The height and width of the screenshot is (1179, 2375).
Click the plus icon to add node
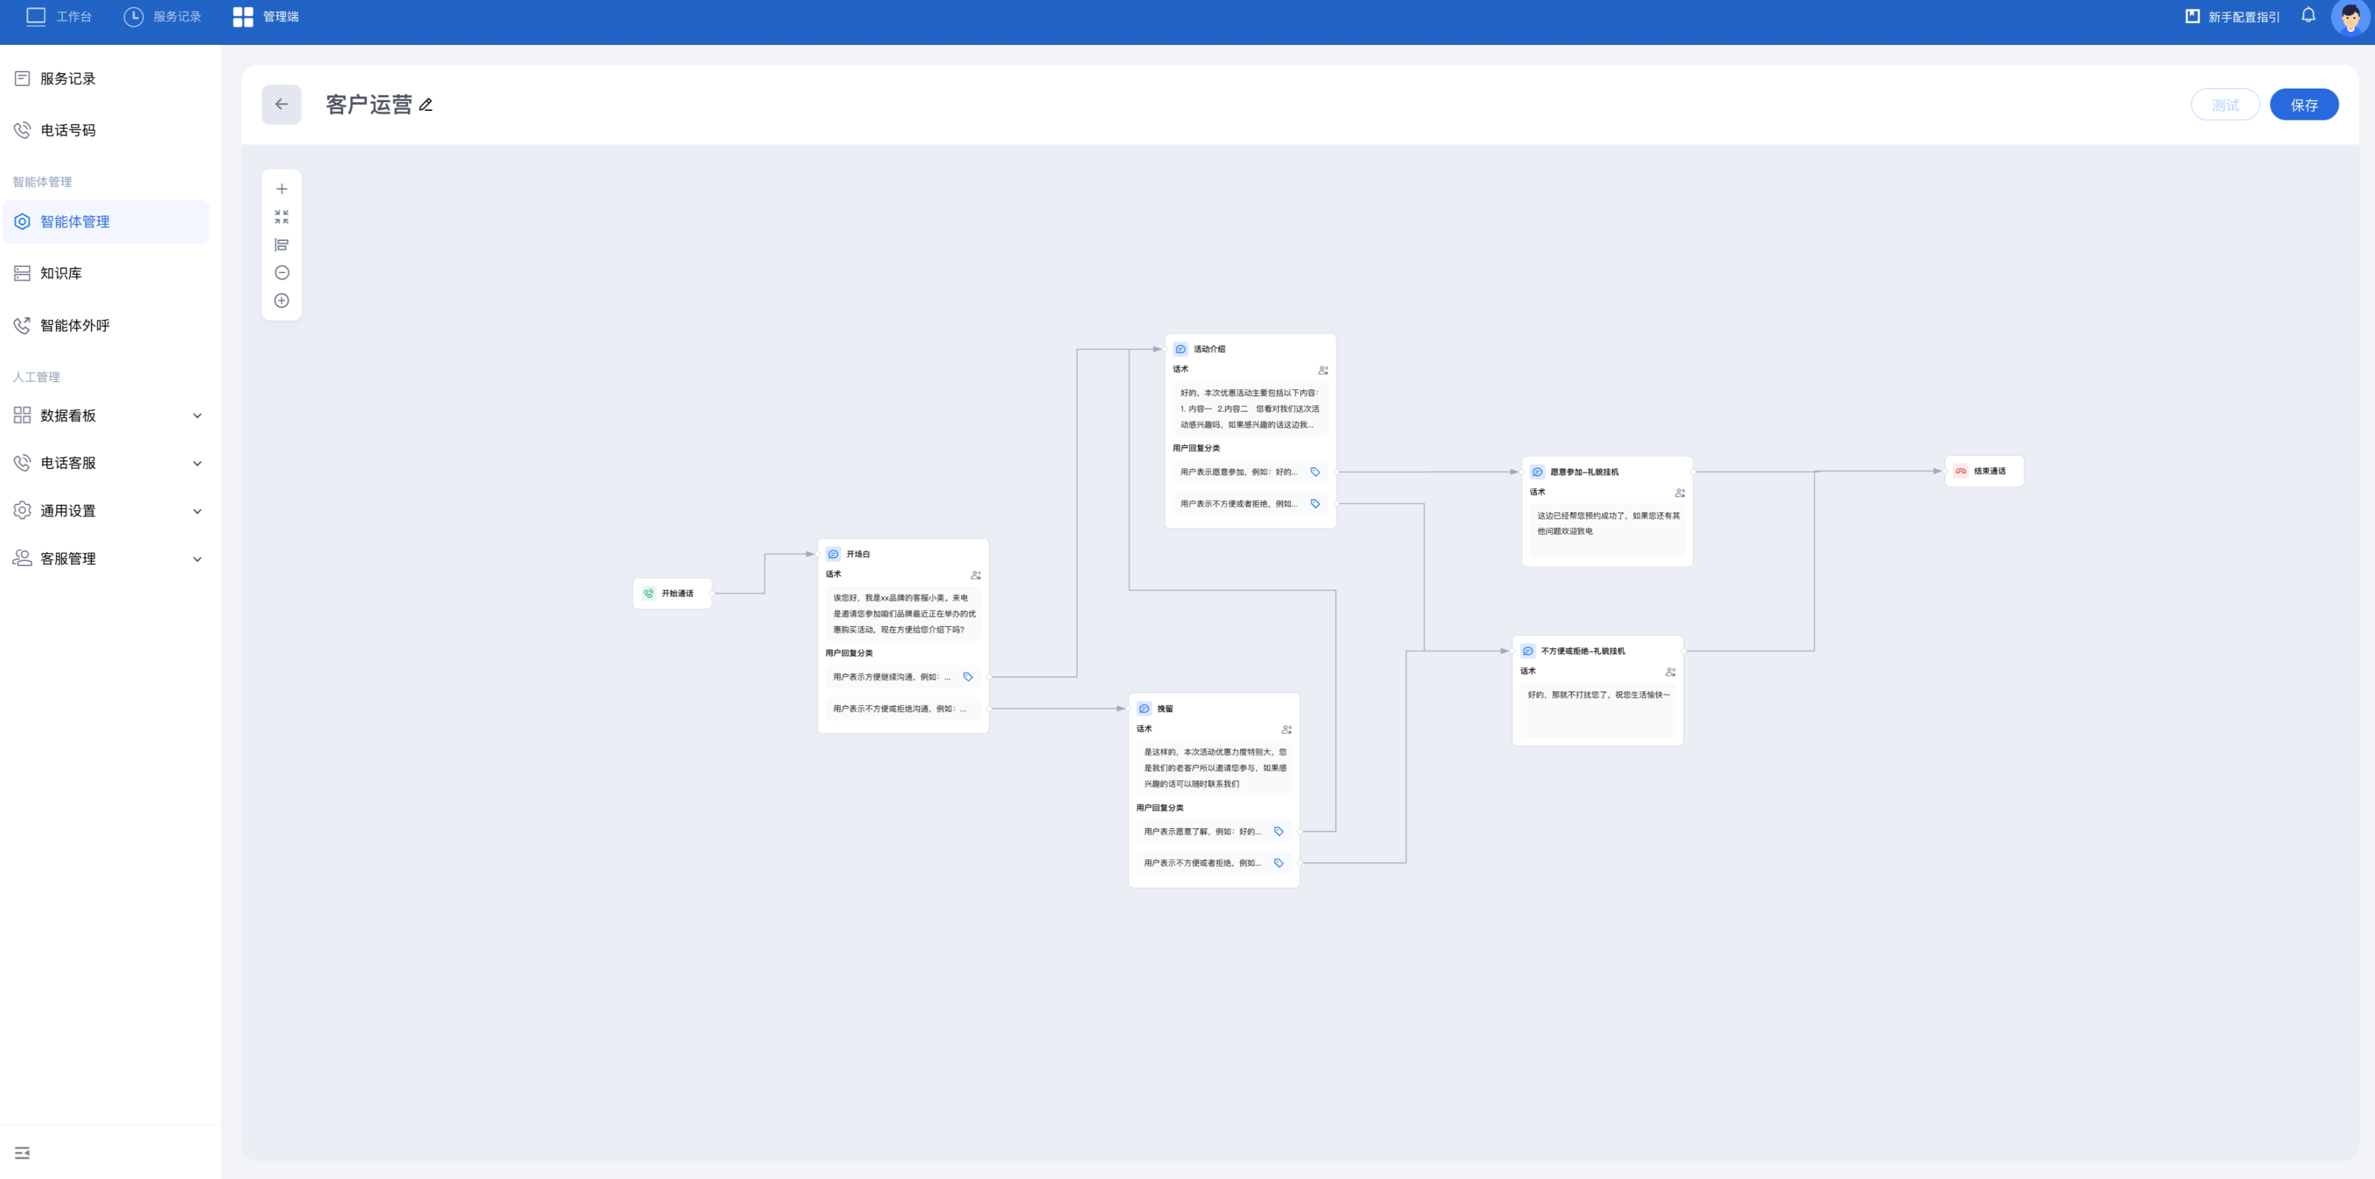tap(281, 189)
